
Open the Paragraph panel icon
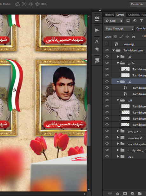point(97,49)
